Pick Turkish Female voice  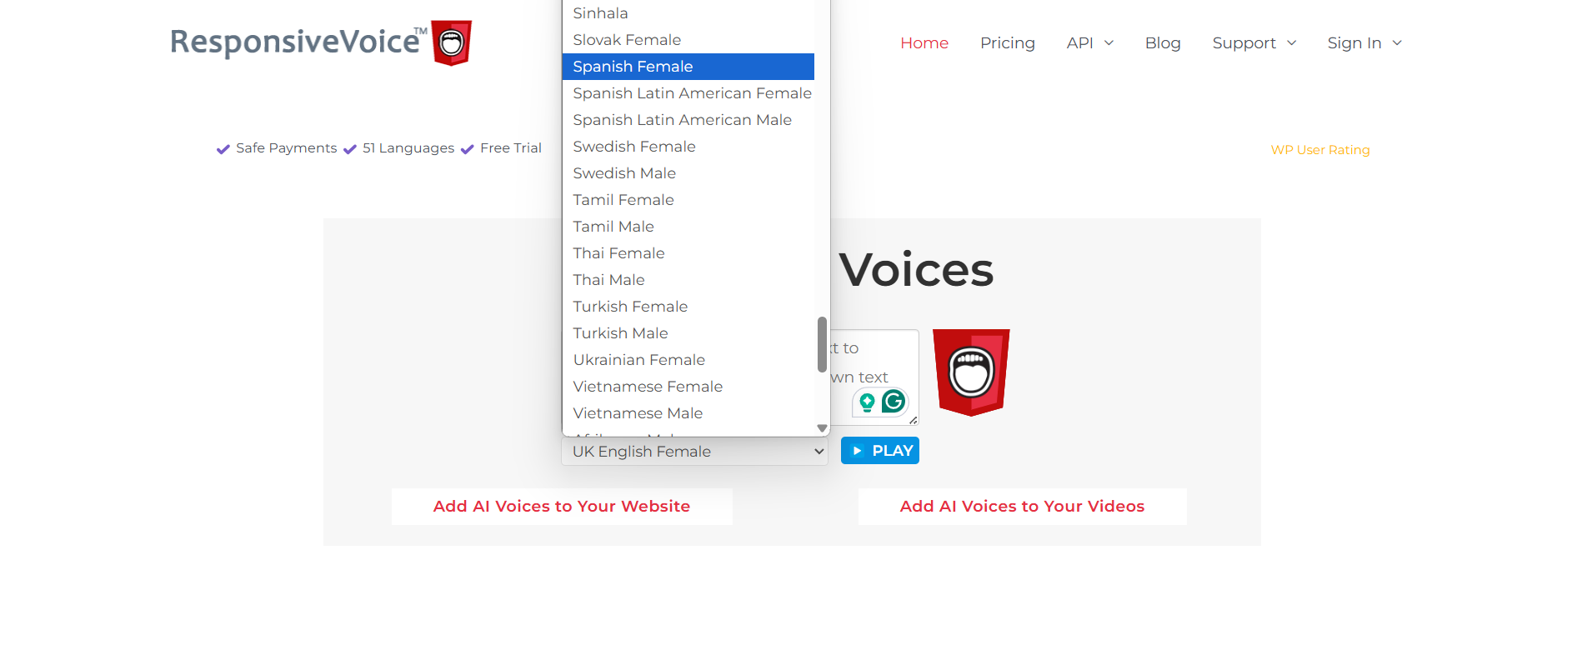(688, 307)
